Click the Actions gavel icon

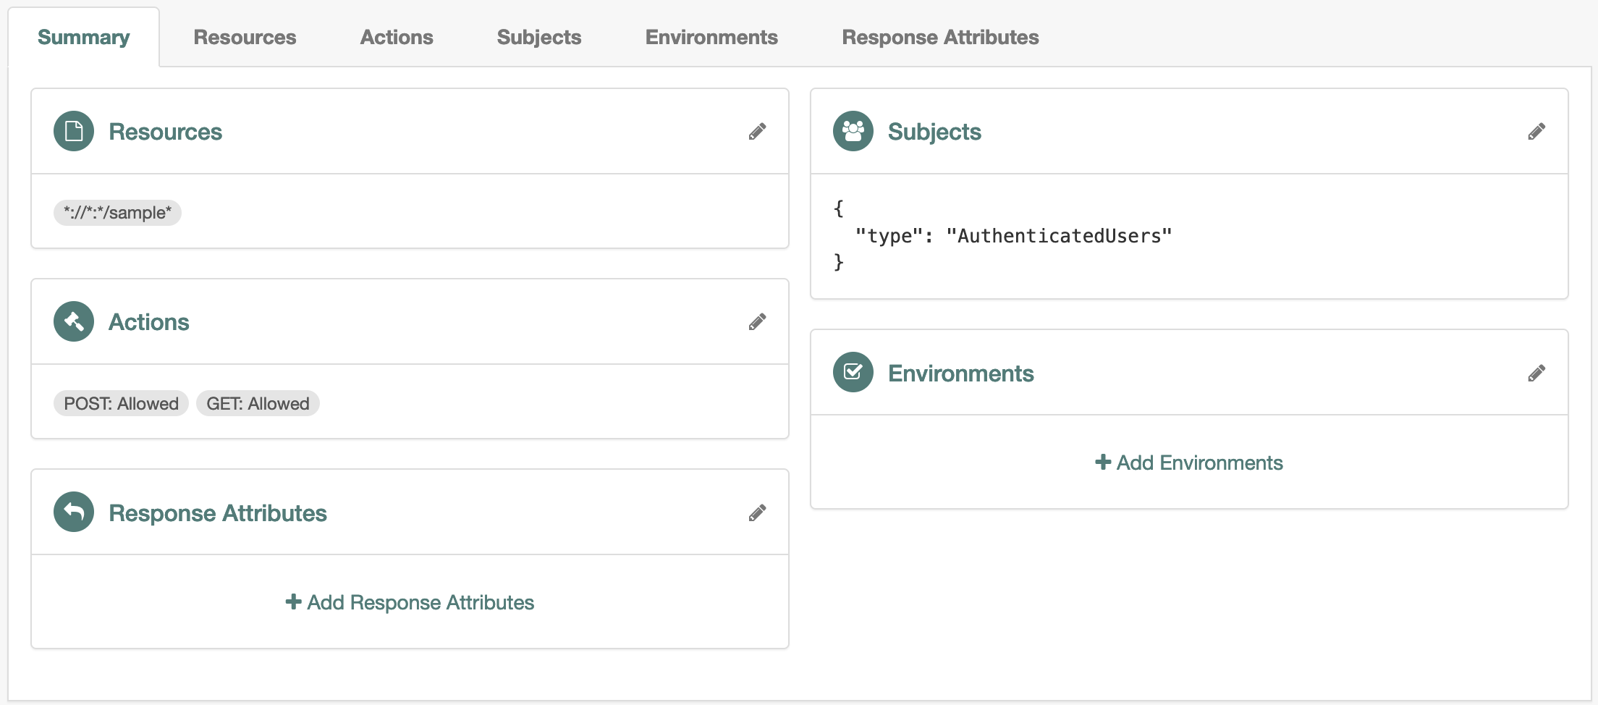click(x=73, y=321)
